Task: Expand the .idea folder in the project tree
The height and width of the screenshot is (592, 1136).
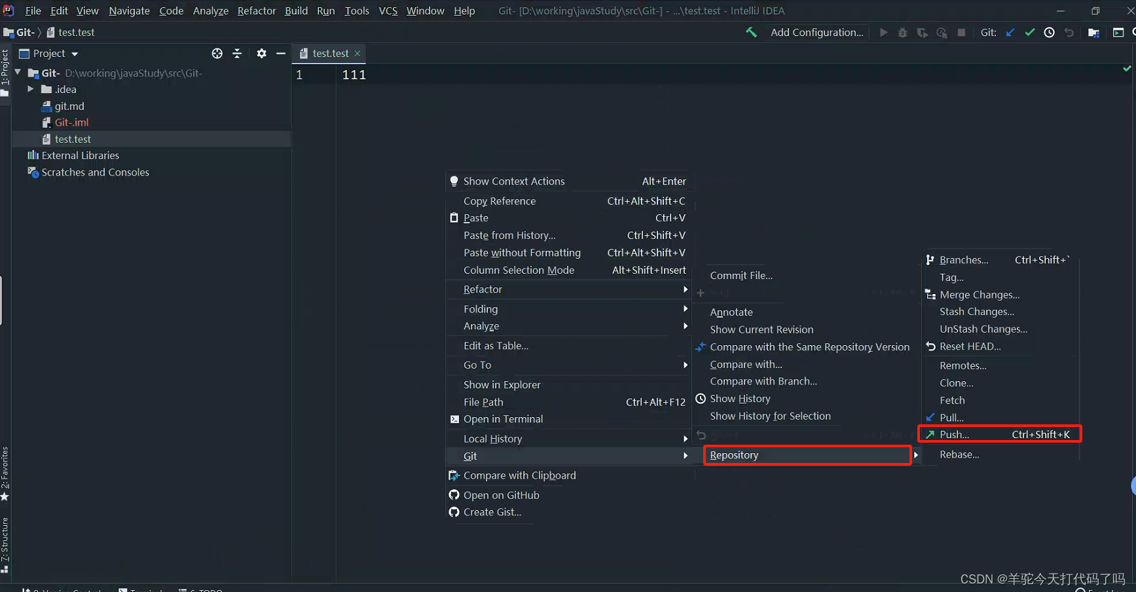Action: (30, 89)
